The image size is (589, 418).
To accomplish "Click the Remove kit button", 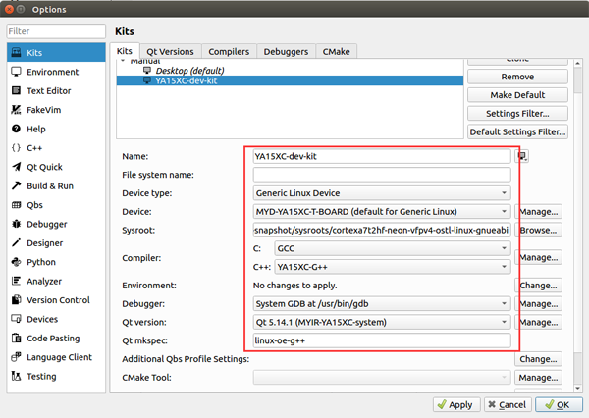I will (x=517, y=77).
